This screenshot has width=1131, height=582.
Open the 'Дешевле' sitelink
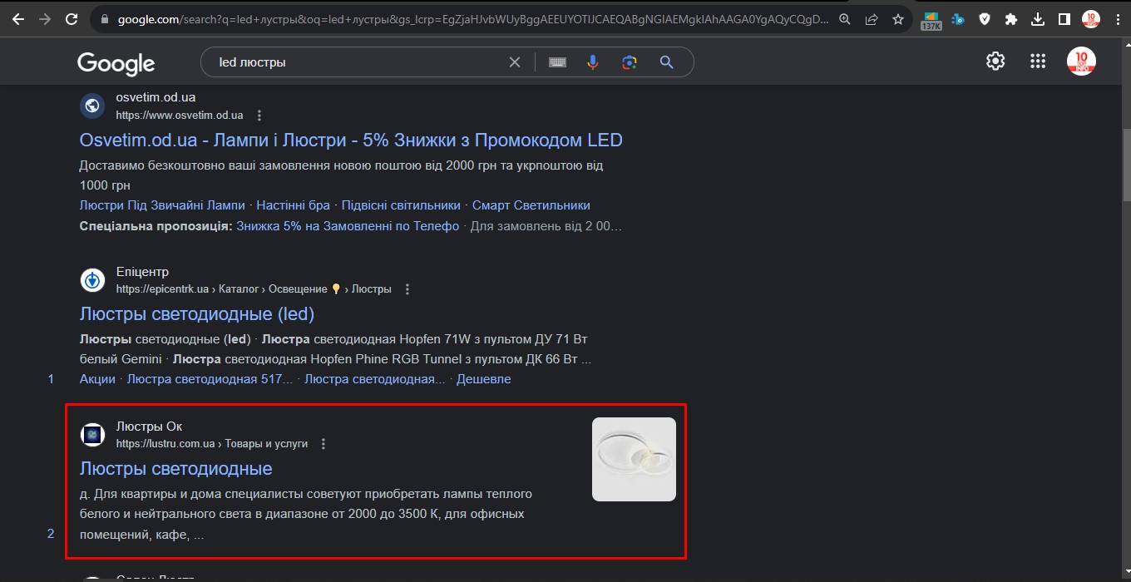(484, 379)
